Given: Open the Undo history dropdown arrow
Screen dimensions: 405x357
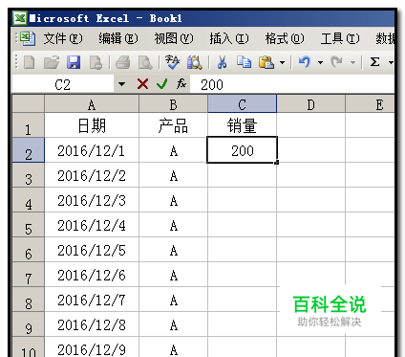Looking at the screenshot, I should 320,62.
